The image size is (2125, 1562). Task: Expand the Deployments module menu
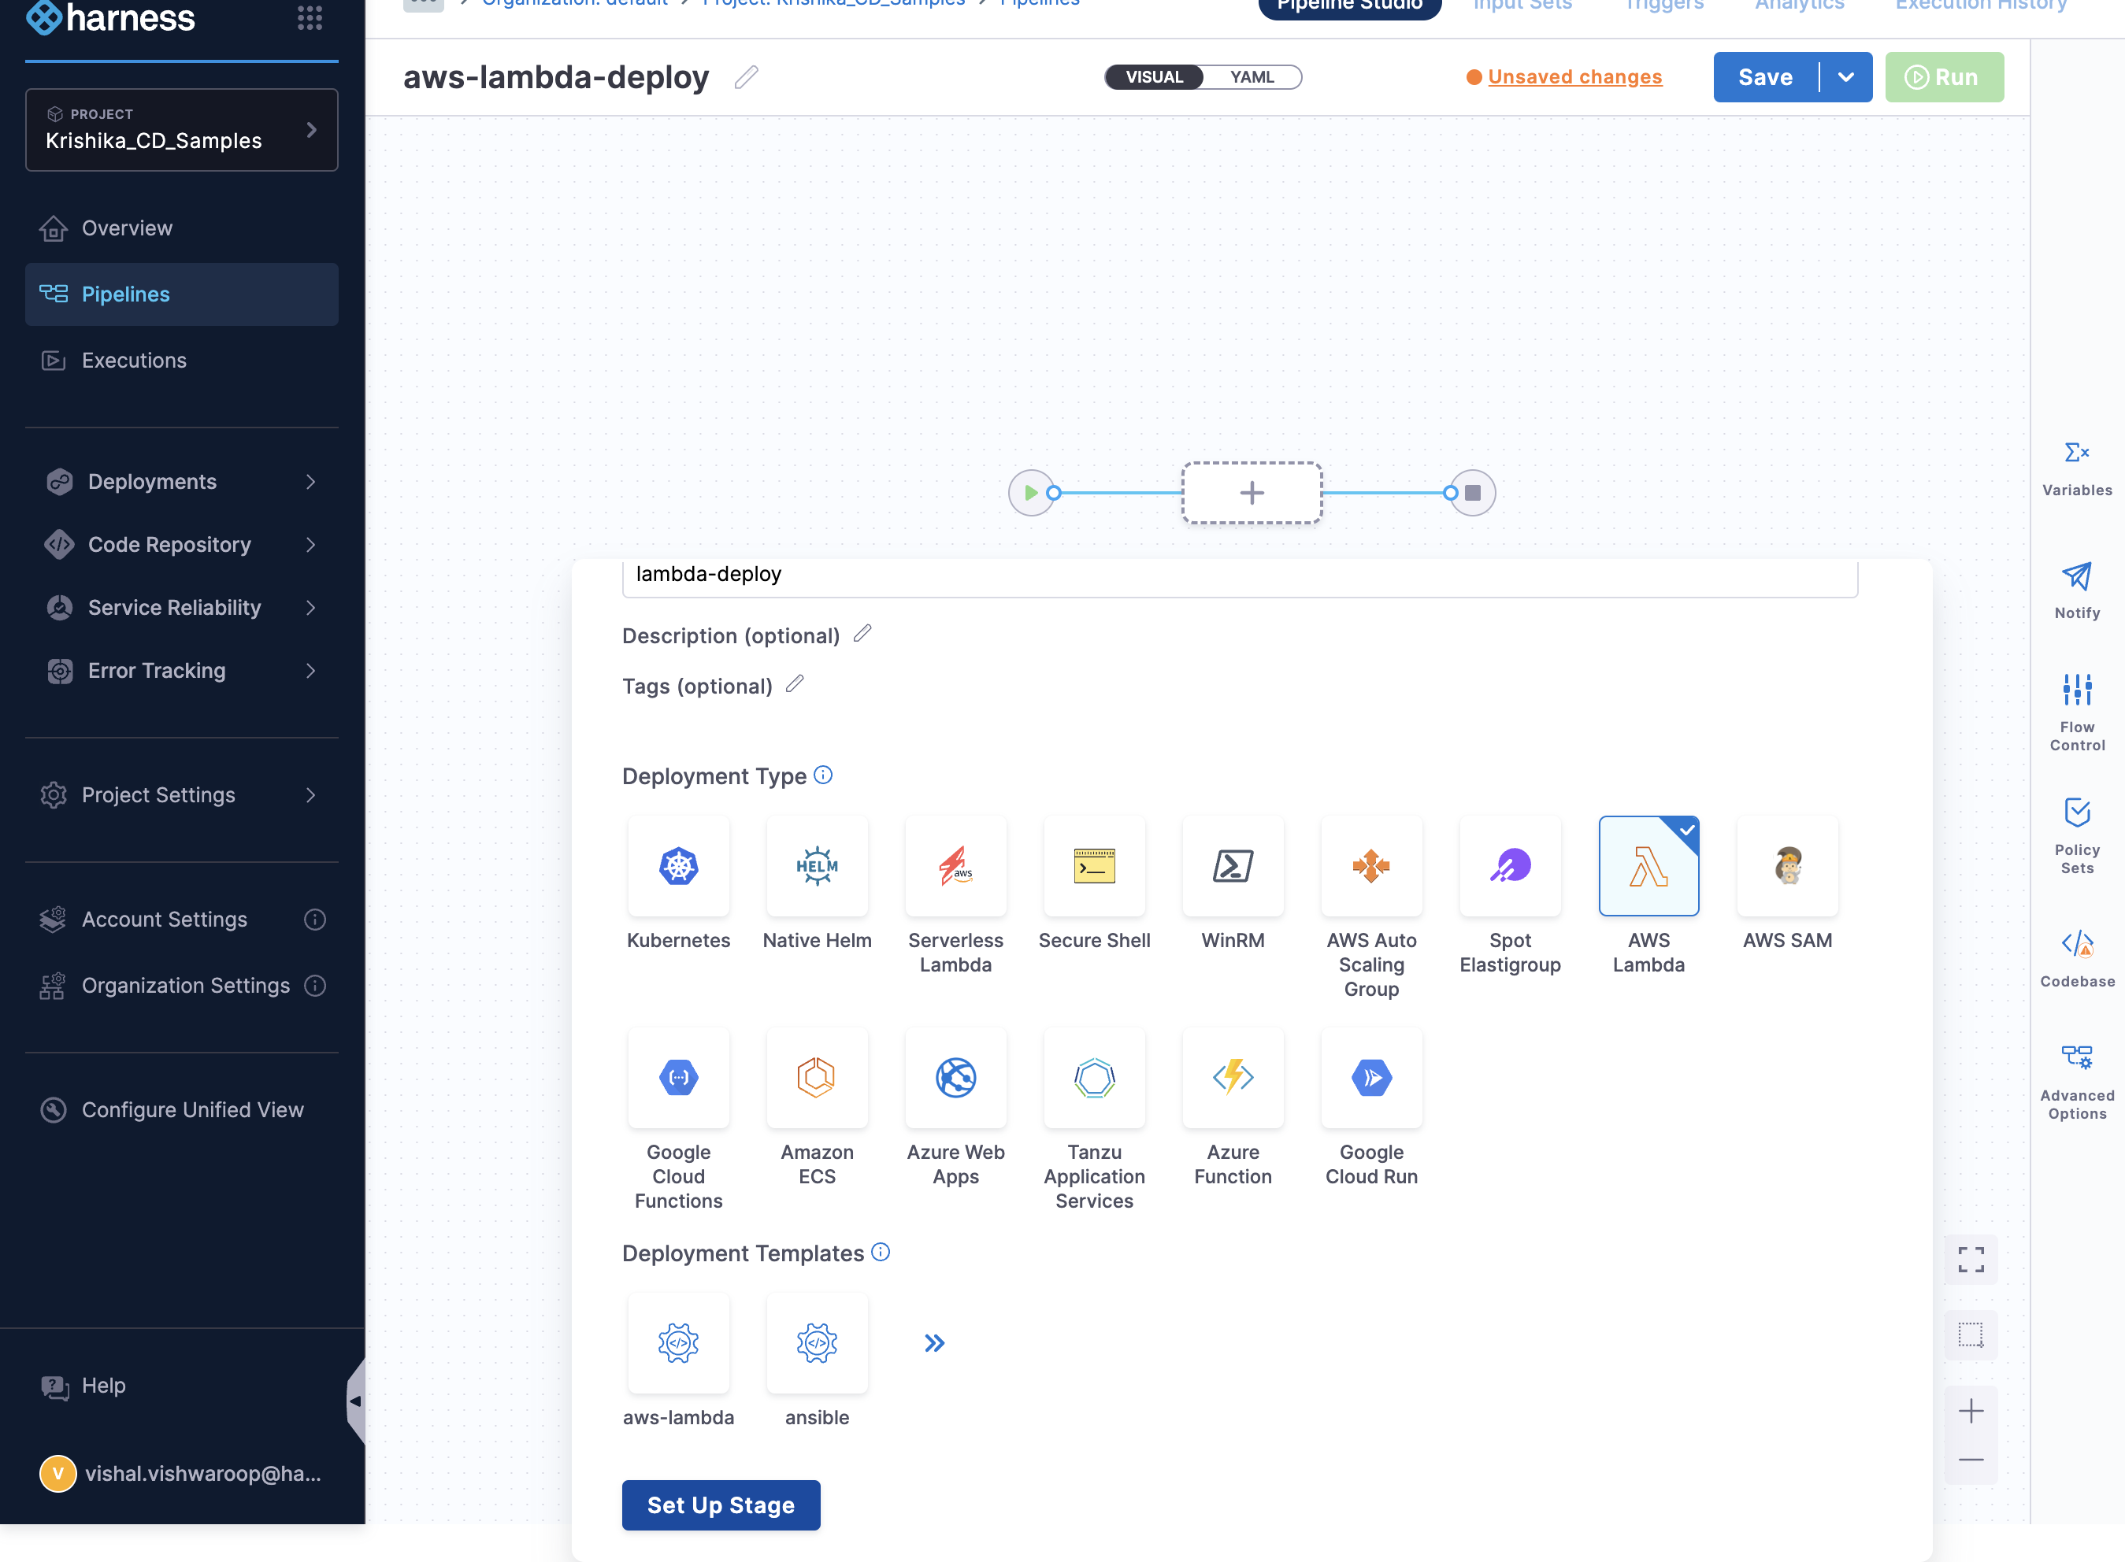182,481
